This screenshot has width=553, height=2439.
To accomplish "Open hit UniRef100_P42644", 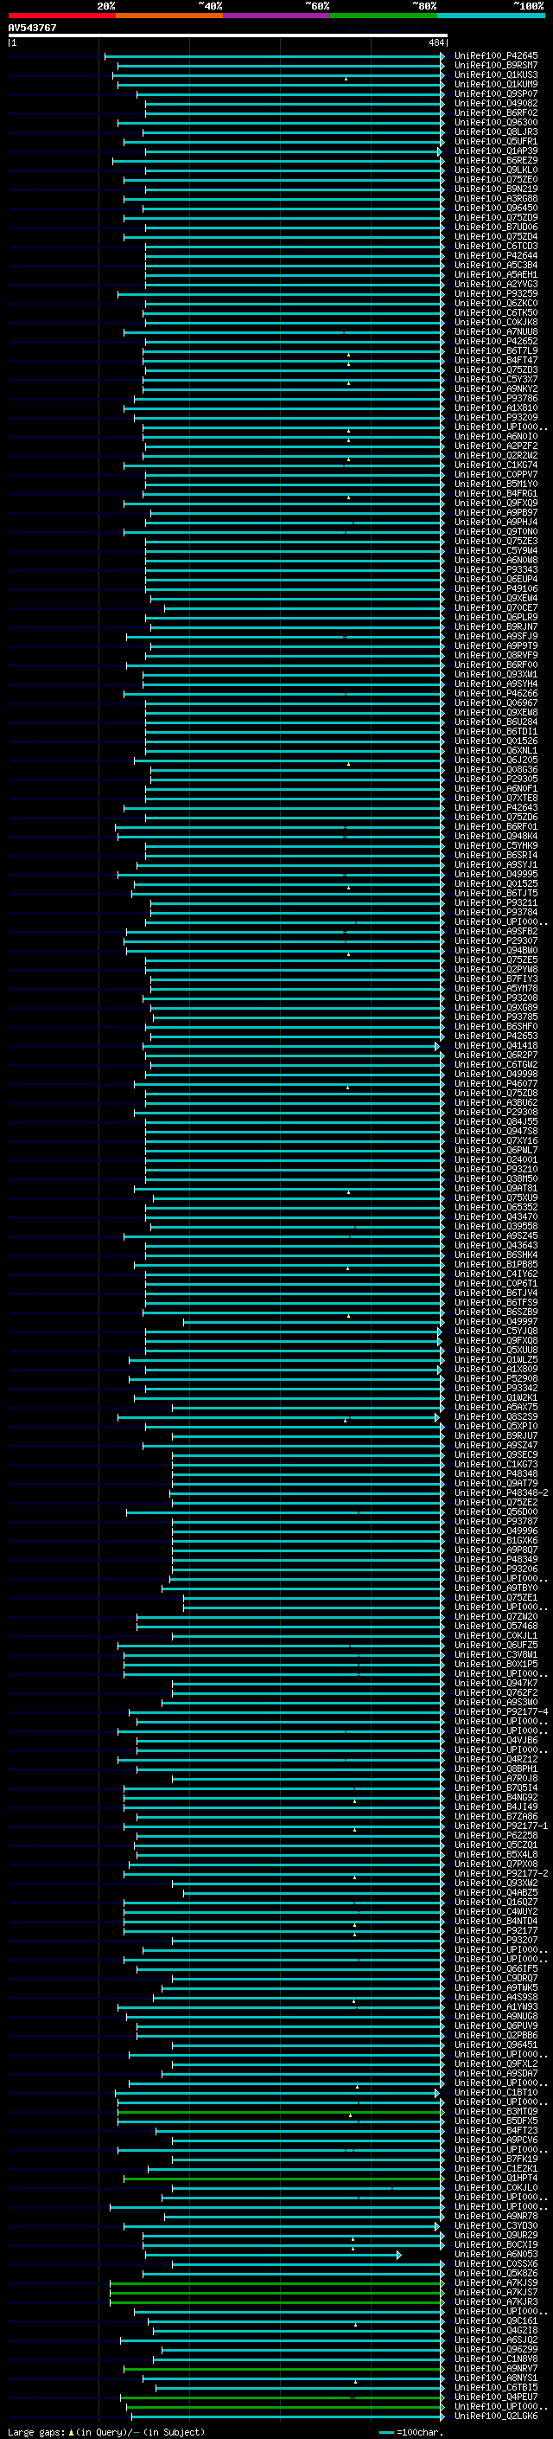I will pyautogui.click(x=496, y=255).
